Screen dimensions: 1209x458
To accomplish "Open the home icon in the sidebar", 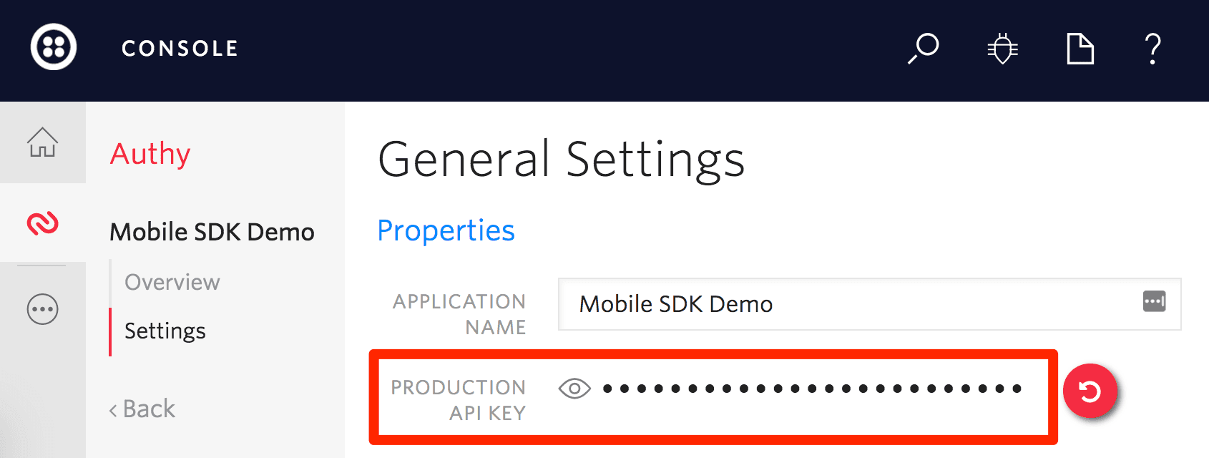I will 43,142.
